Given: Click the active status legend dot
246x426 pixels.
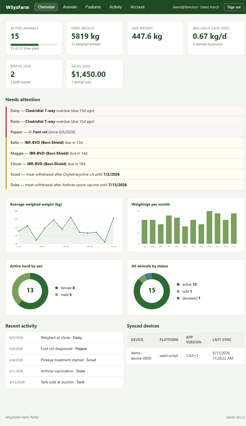Looking at the screenshot, I should pos(178,284).
